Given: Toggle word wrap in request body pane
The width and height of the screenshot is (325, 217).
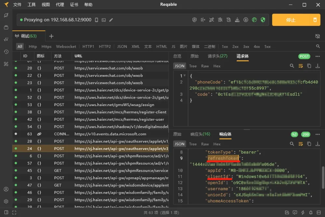Looking at the screenshot, I should coord(301,66).
